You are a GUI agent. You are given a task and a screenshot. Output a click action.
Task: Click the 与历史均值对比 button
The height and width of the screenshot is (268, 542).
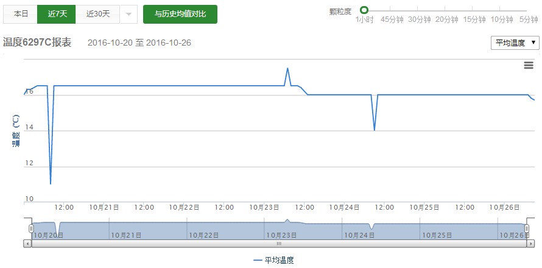(180, 14)
